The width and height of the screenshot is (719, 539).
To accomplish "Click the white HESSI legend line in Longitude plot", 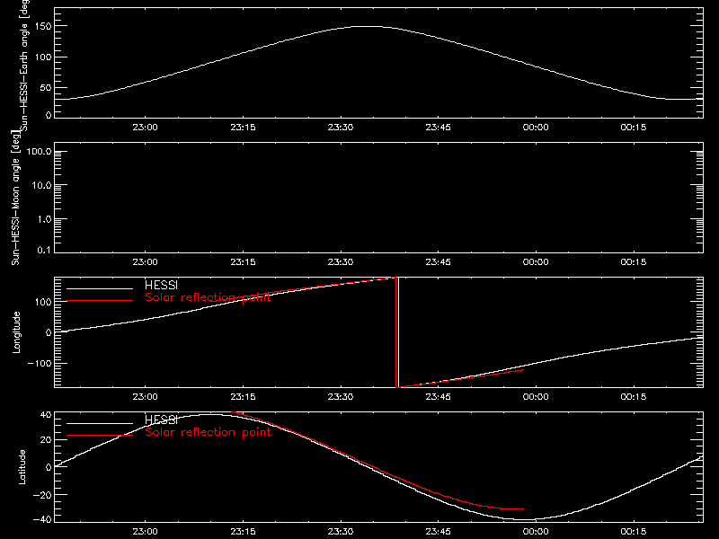I will click(100, 288).
